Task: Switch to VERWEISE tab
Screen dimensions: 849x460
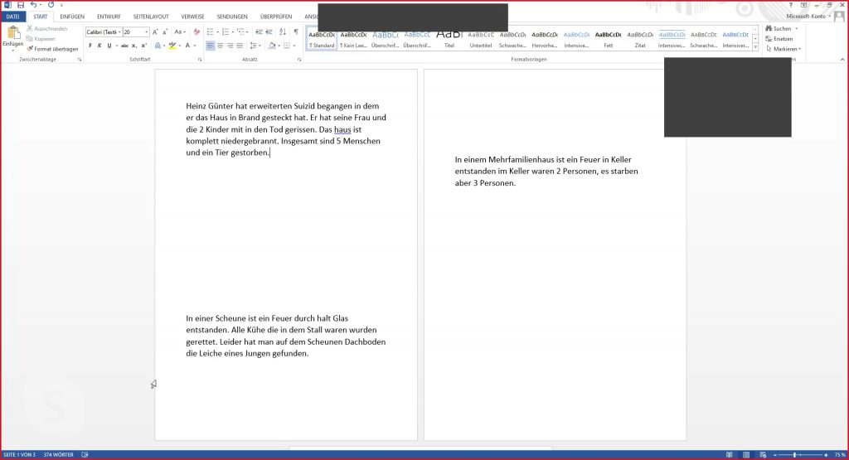Action: pyautogui.click(x=192, y=17)
